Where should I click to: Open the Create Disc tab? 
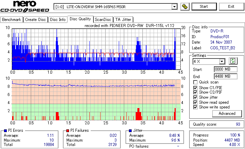point(36,20)
